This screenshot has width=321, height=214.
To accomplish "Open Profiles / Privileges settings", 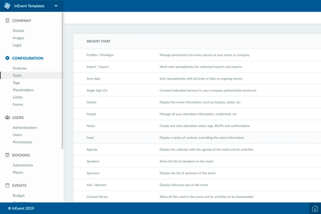I will click(101, 55).
